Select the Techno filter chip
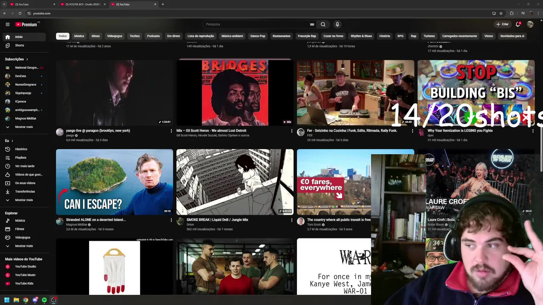Image resolution: width=543 pixels, height=305 pixels. click(135, 36)
